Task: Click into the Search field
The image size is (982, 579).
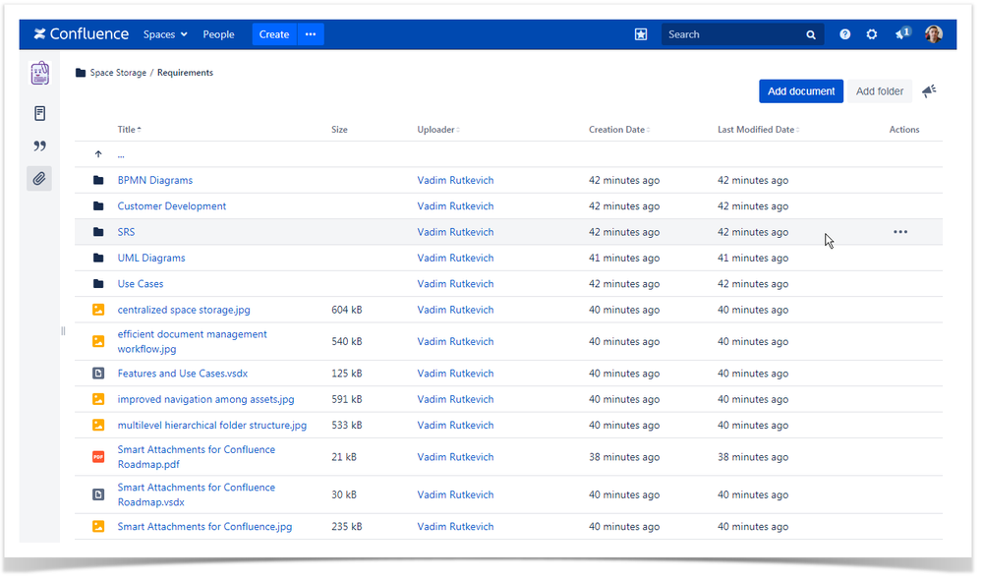Action: coord(735,34)
